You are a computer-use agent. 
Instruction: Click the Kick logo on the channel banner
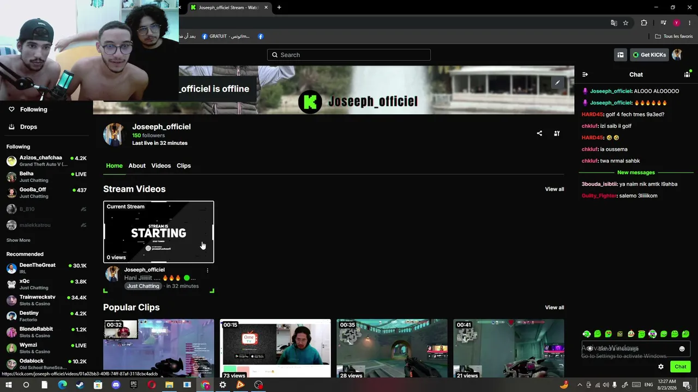310,101
